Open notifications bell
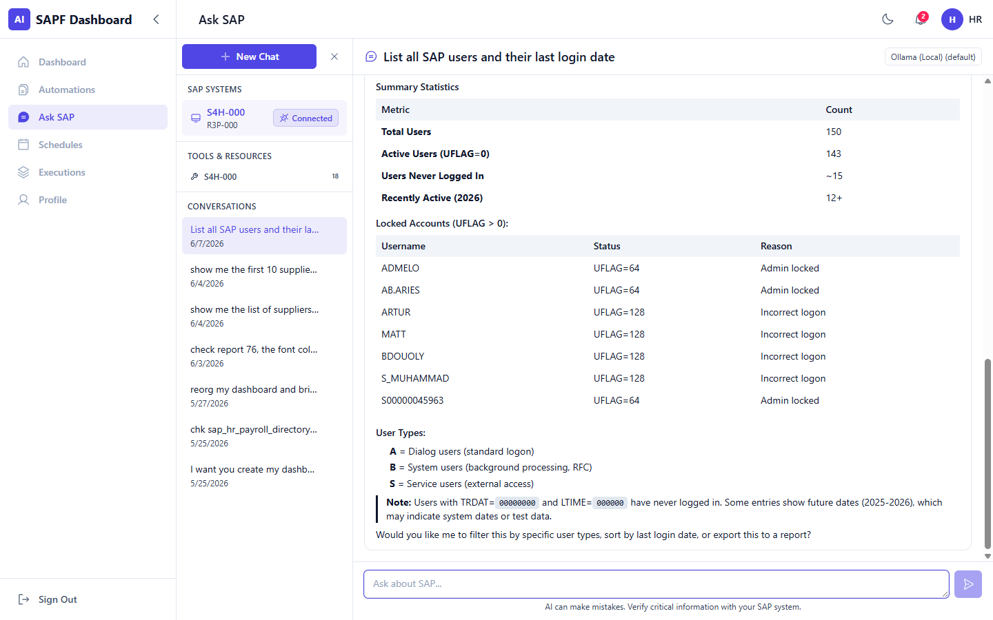The height and width of the screenshot is (620, 993). 921,19
